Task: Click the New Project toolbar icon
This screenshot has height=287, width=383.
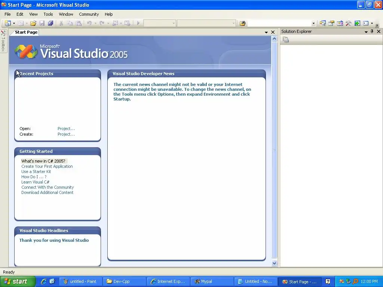Action: click(8, 23)
